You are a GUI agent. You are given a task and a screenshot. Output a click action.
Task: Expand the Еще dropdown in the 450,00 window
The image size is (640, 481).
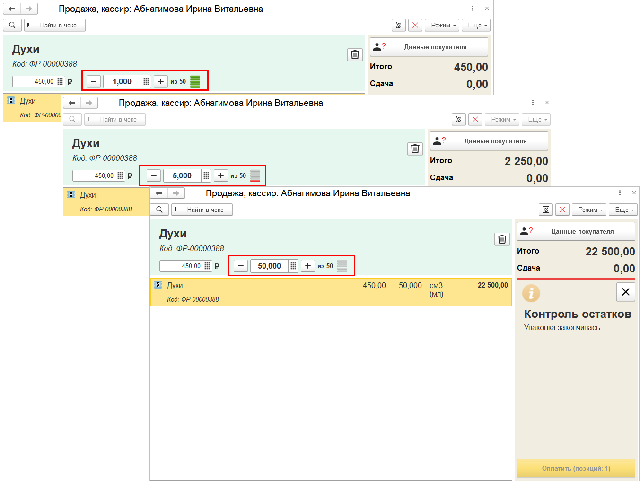coord(476,25)
